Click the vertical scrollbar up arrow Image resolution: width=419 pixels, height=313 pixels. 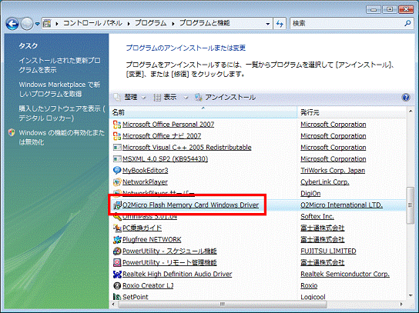tap(411, 111)
